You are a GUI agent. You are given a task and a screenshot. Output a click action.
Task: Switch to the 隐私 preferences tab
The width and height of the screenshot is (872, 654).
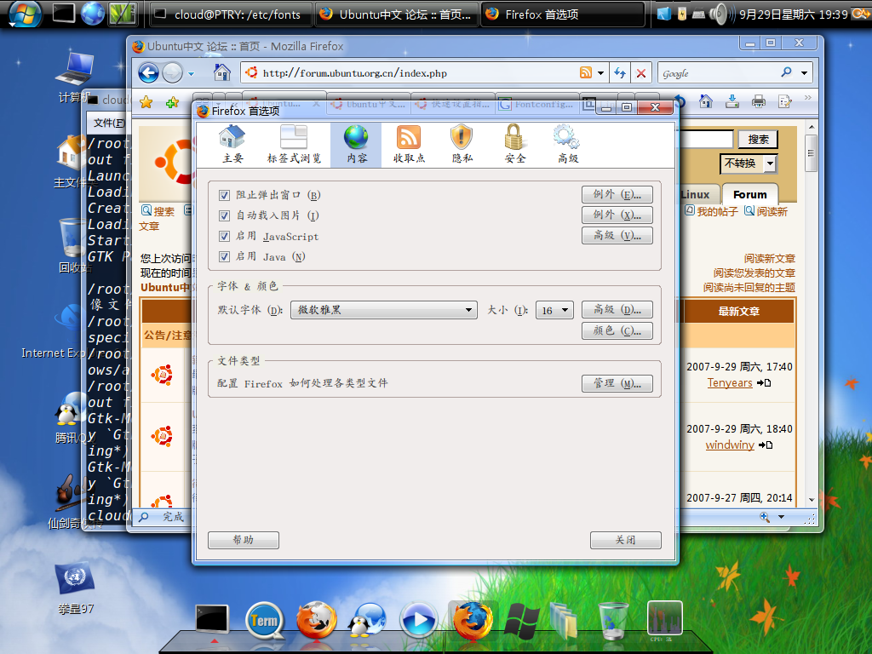pos(462,144)
